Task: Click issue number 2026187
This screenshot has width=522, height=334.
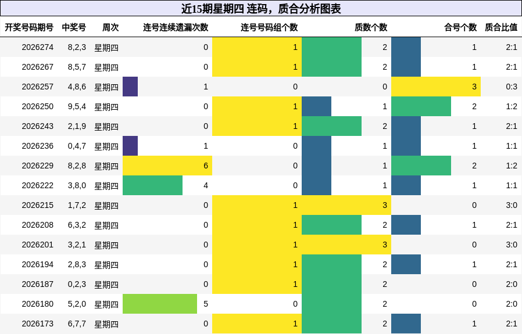Action: 38,284
